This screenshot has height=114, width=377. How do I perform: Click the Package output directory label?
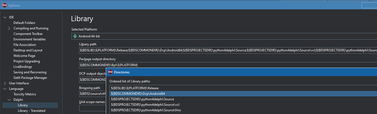click(97, 59)
